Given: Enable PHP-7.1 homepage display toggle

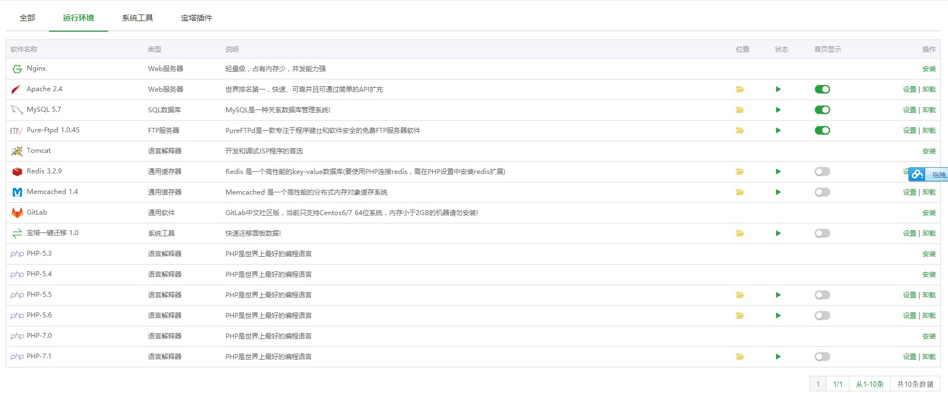Looking at the screenshot, I should [x=822, y=357].
